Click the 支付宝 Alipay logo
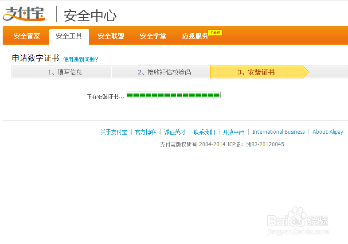 (x=24, y=14)
